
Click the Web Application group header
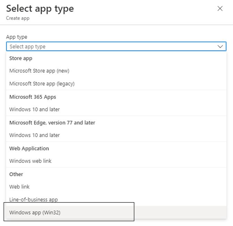[29, 148]
